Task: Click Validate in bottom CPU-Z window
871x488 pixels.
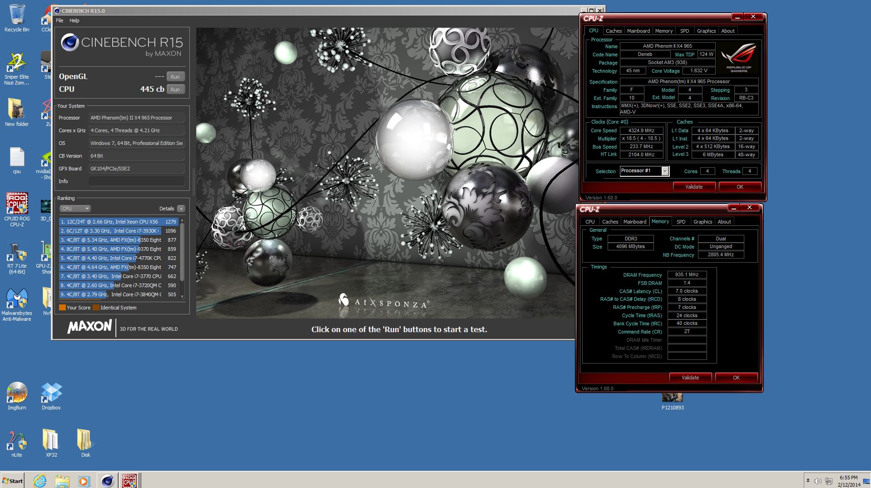Action: point(690,378)
